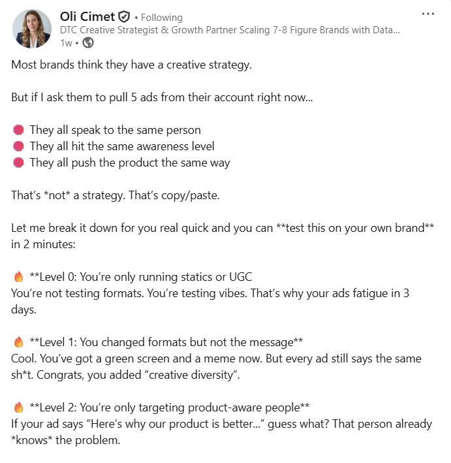This screenshot has width=451, height=463.
Task: Toggle the Following status for Oli Cimet
Action: coord(161,18)
